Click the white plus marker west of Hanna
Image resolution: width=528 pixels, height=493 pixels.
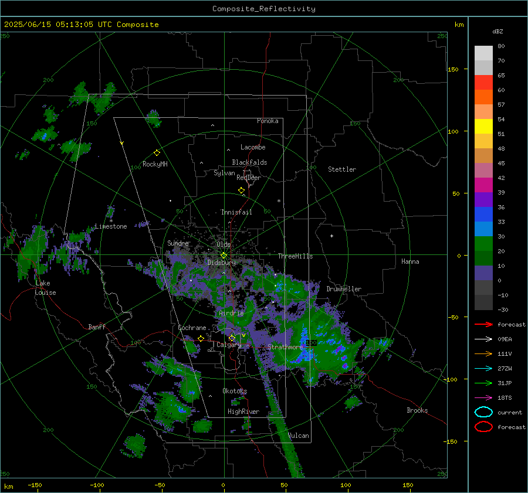pos(331,236)
